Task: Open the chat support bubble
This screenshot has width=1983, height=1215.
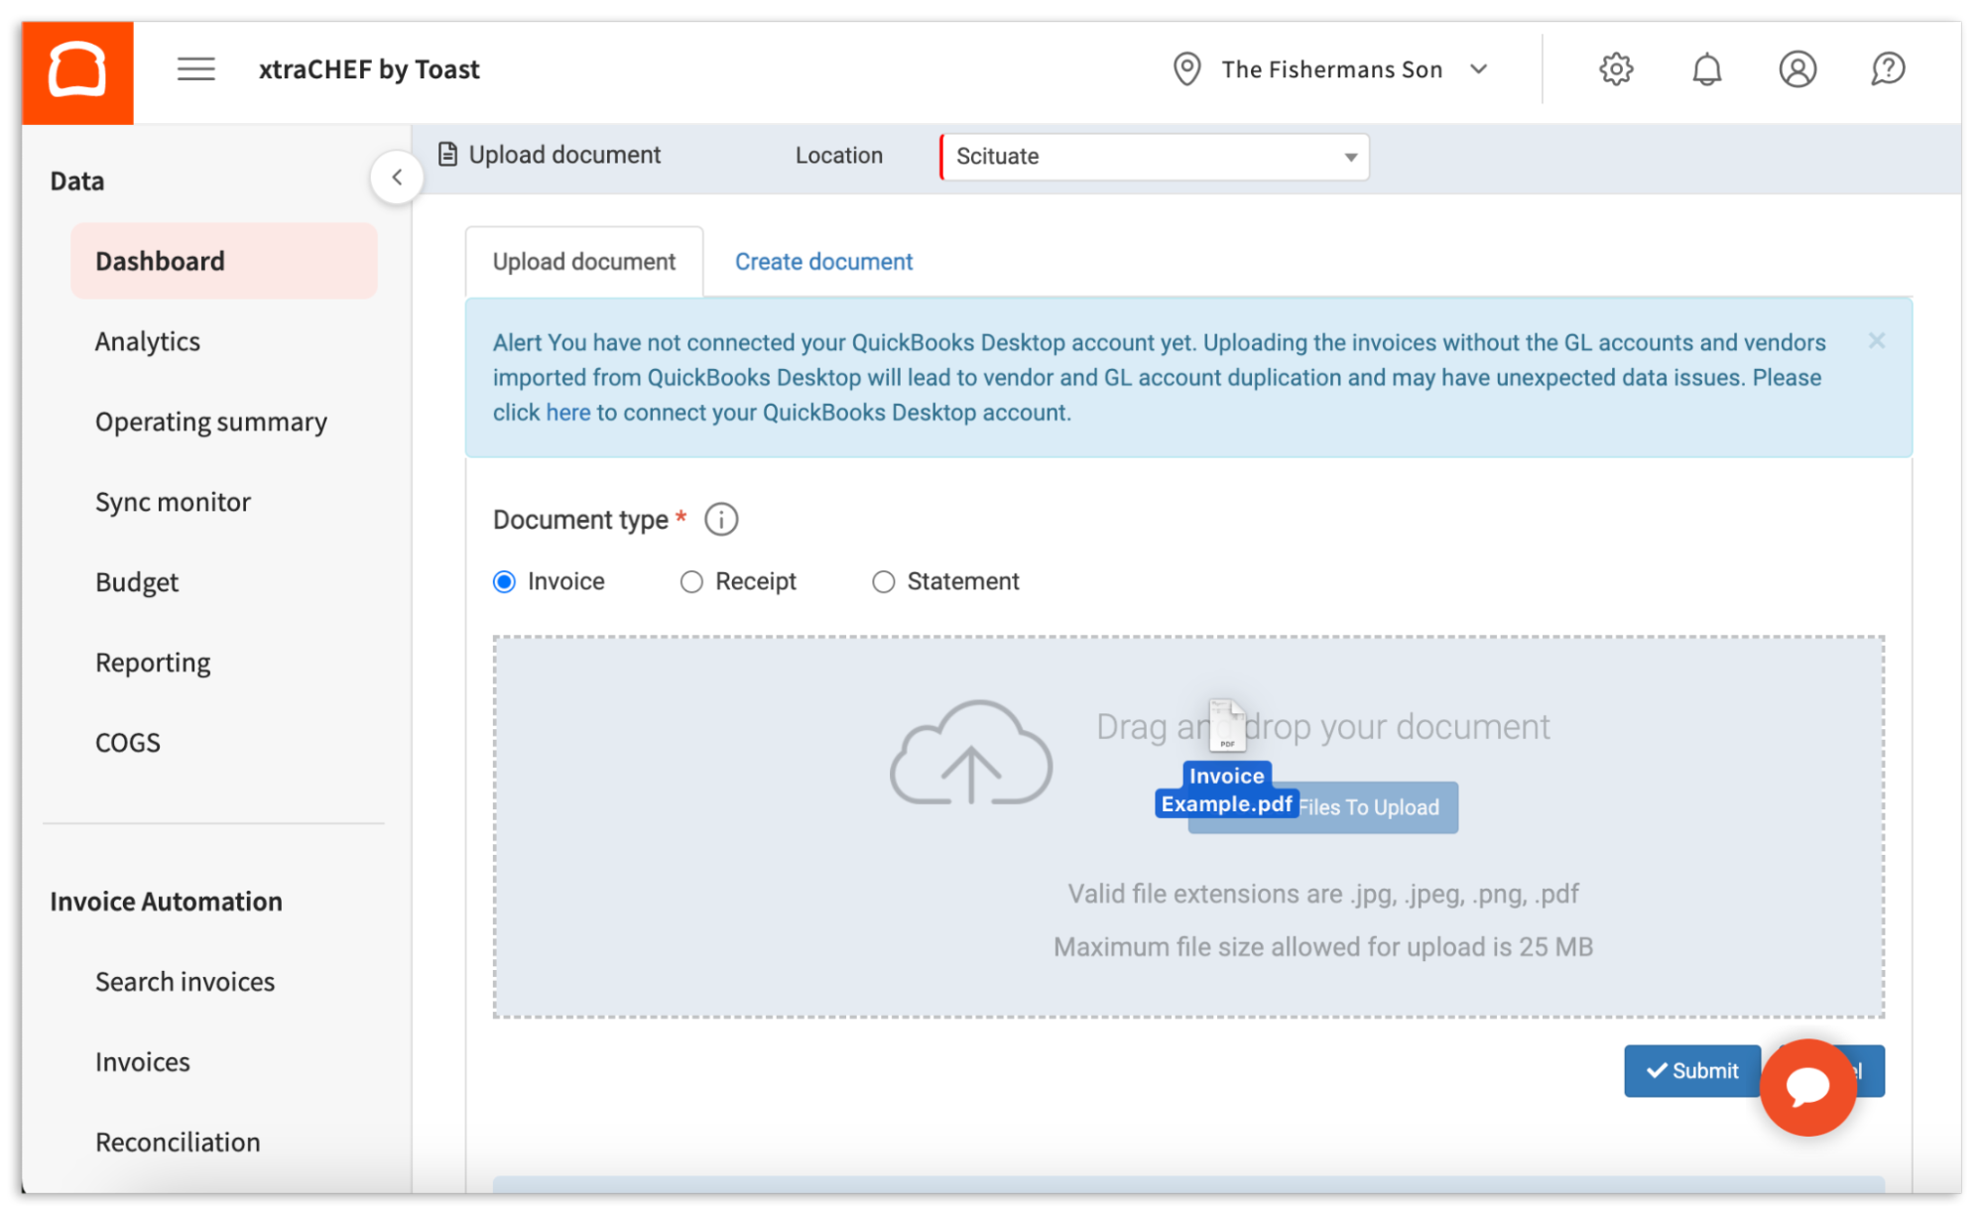Action: pos(1807,1086)
